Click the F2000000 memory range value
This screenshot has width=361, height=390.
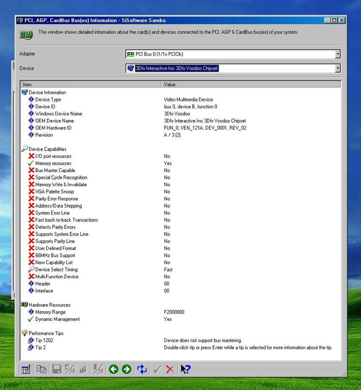click(174, 312)
